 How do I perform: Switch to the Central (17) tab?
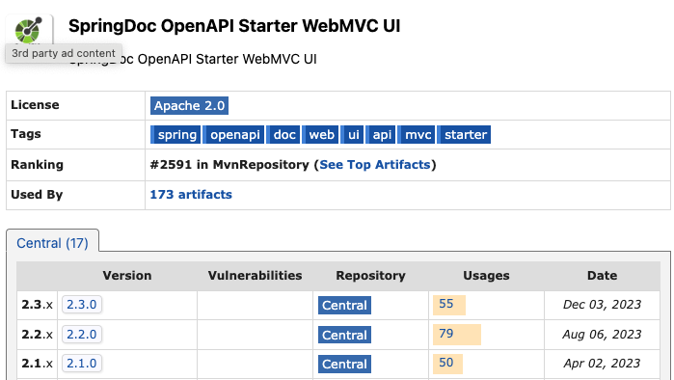click(x=52, y=243)
